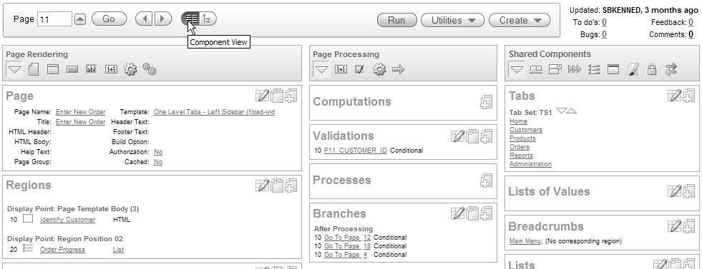Edit all Validations
702x269 pixels.
coord(457,136)
